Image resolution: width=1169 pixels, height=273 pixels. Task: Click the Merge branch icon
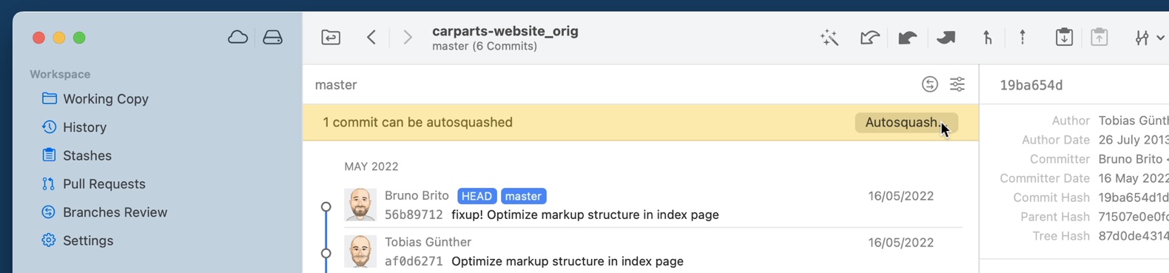988,38
